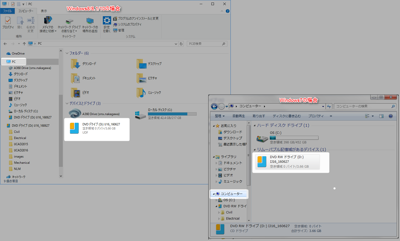Viewport: 400px width, 241px height.
Task: Click the Windows 7 Back button
Action: click(214, 106)
